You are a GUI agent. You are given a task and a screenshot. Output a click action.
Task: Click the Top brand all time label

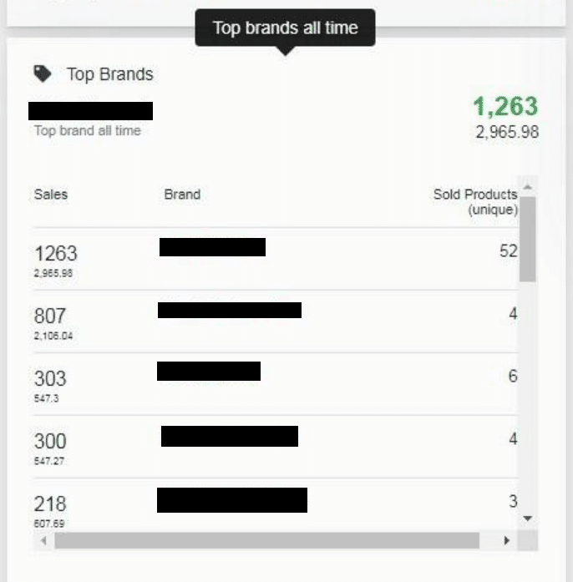click(88, 130)
